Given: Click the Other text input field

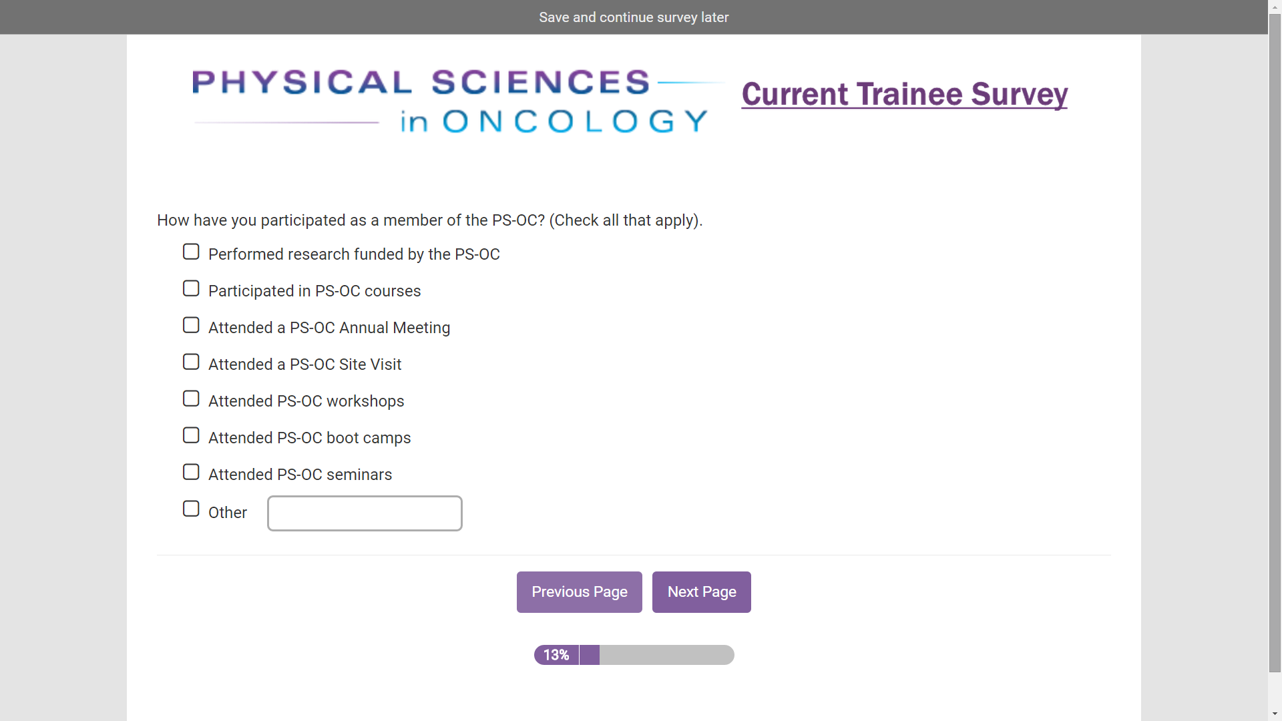Looking at the screenshot, I should [365, 513].
